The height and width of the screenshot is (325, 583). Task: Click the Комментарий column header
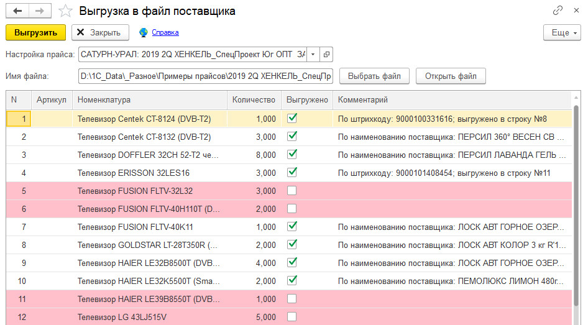coord(452,99)
